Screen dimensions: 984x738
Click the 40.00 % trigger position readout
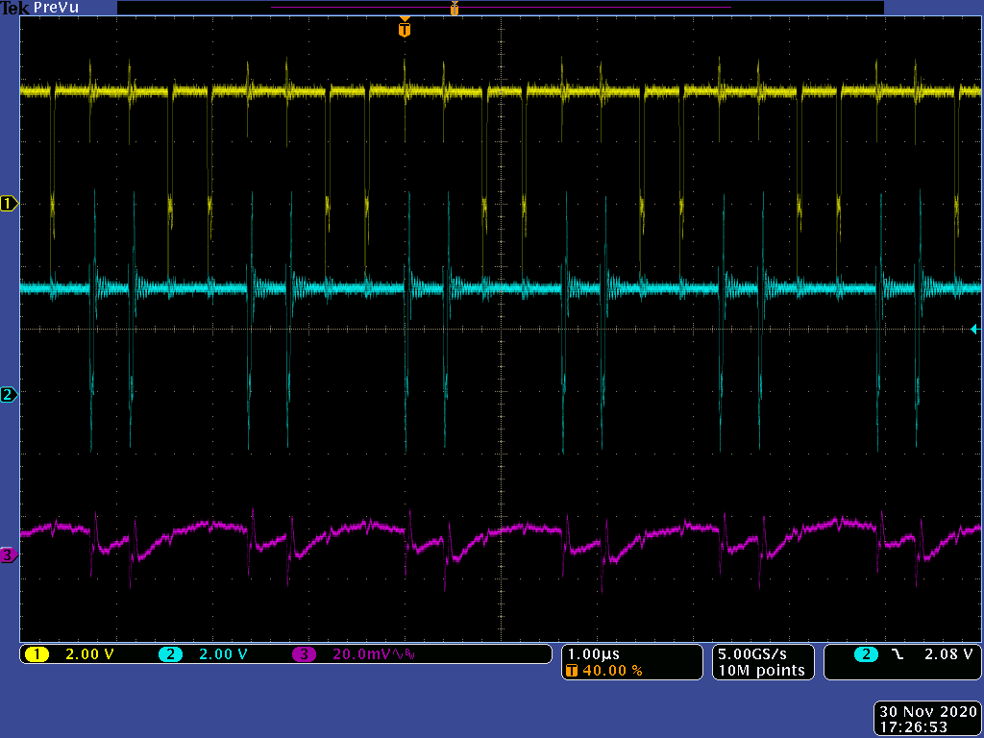(x=612, y=670)
